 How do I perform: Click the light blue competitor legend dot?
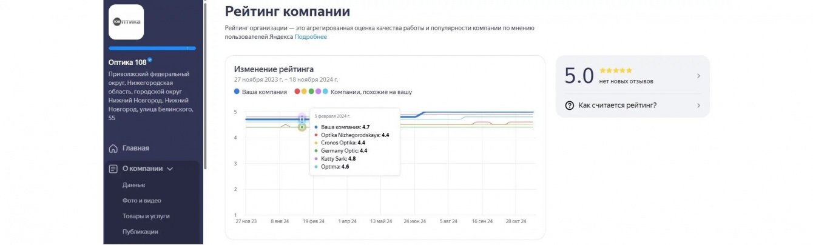click(325, 92)
